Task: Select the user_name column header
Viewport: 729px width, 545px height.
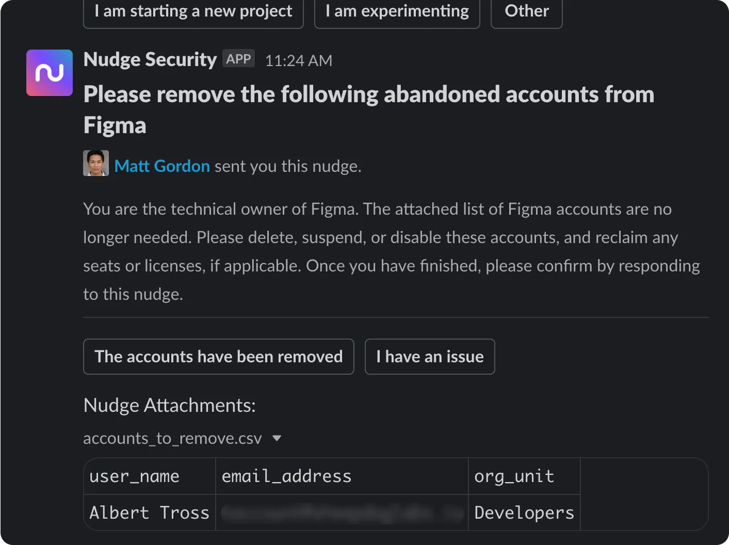Action: (134, 476)
